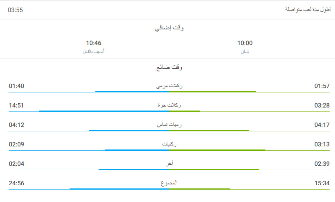Click the ركلات مرمى row label

(x=169, y=86)
